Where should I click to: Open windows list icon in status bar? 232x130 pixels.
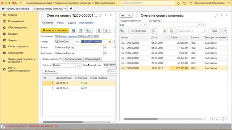tap(3, 126)
